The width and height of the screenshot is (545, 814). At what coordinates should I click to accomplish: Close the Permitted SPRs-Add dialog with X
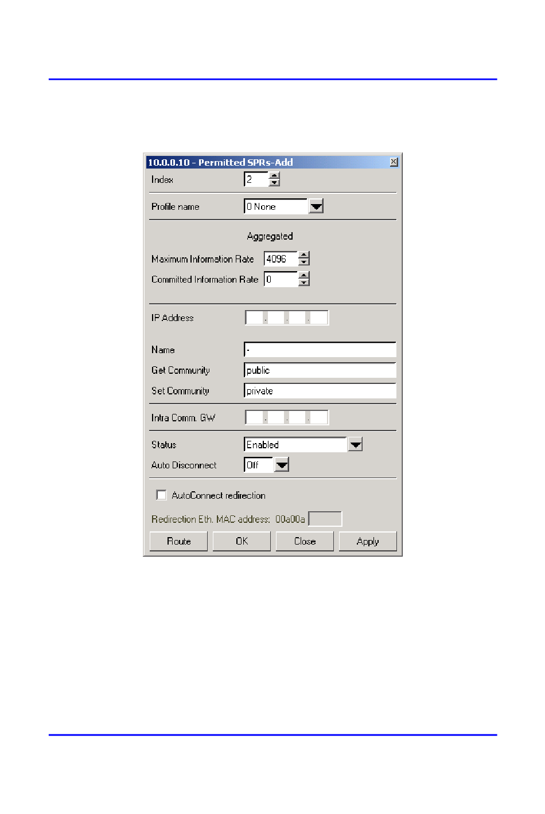tap(394, 162)
